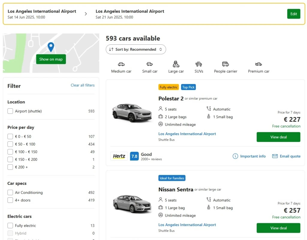Check the € 0 - € 50 price filter
The height and width of the screenshot is (240, 307).
[x=10, y=136]
